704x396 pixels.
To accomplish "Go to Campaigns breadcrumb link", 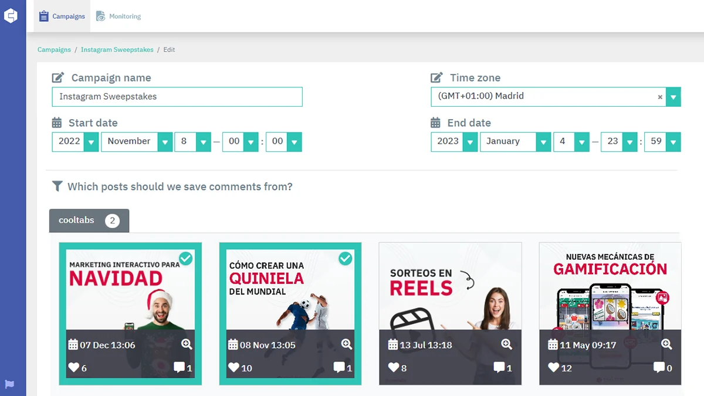I will tap(54, 50).
